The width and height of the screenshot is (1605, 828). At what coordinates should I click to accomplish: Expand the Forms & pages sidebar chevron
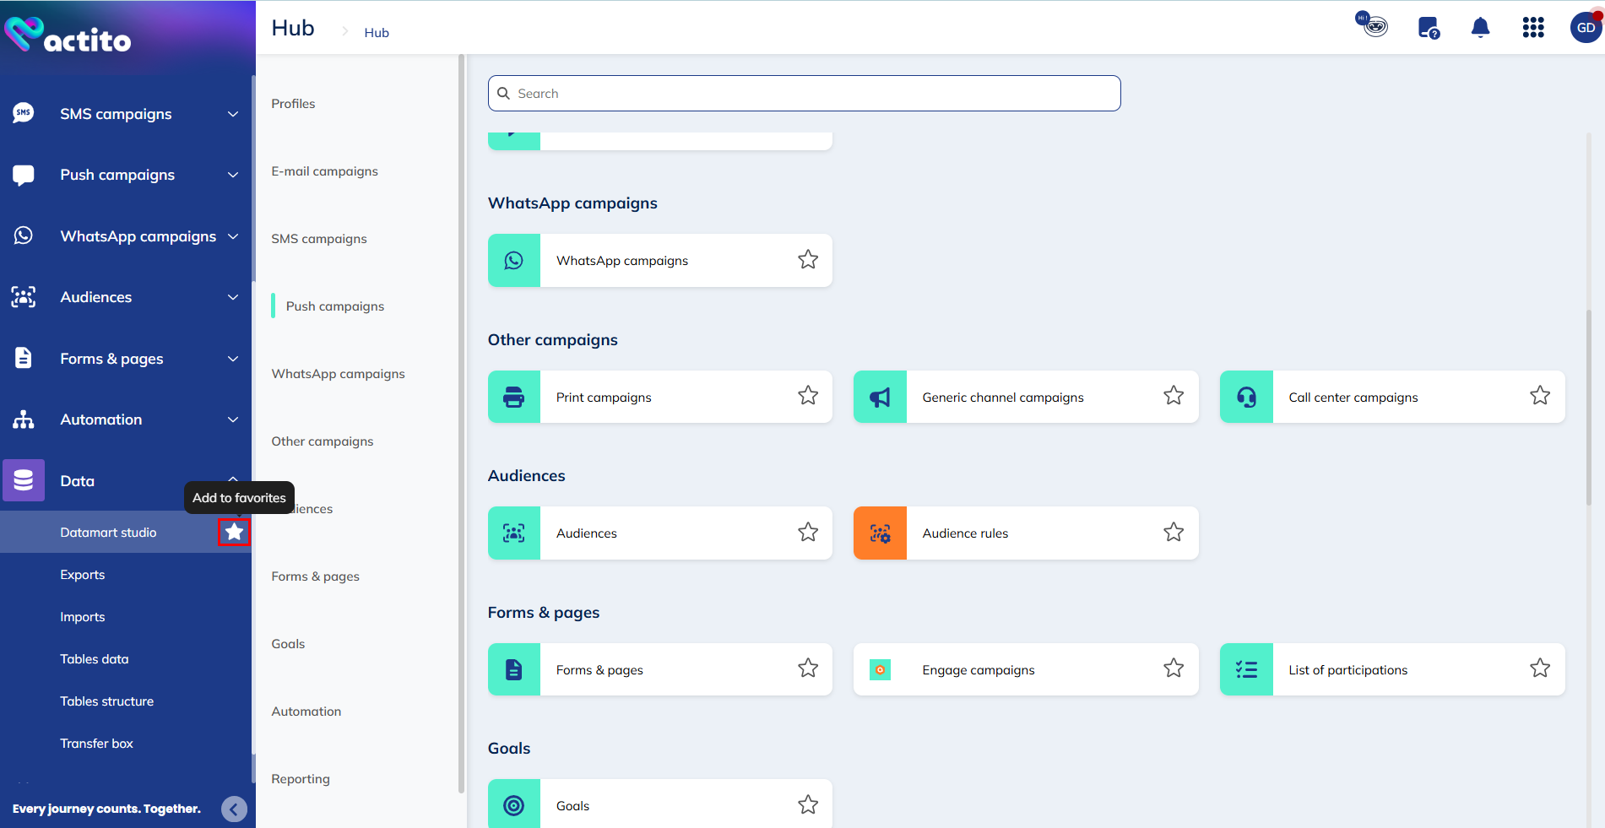(233, 359)
